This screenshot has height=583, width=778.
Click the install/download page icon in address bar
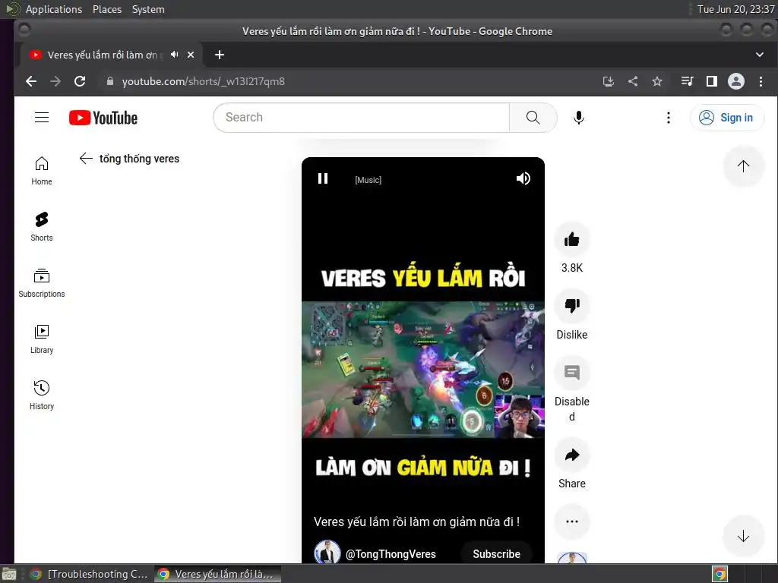(x=609, y=81)
